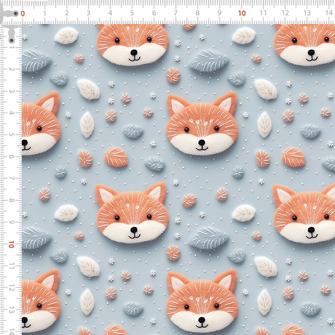The image size is (335, 335).
Task: Click number 11 on the top ruler
Action: click(263, 13)
